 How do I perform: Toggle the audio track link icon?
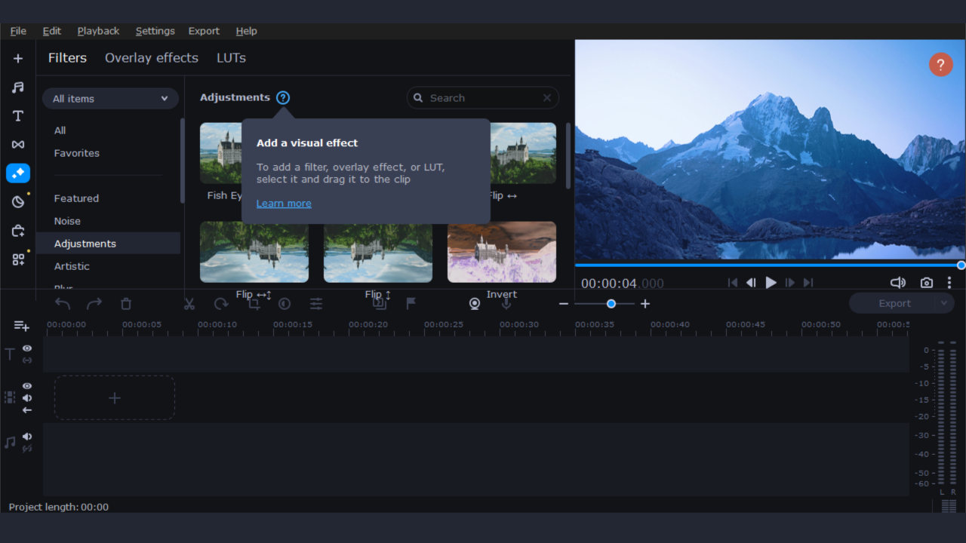[x=27, y=449]
